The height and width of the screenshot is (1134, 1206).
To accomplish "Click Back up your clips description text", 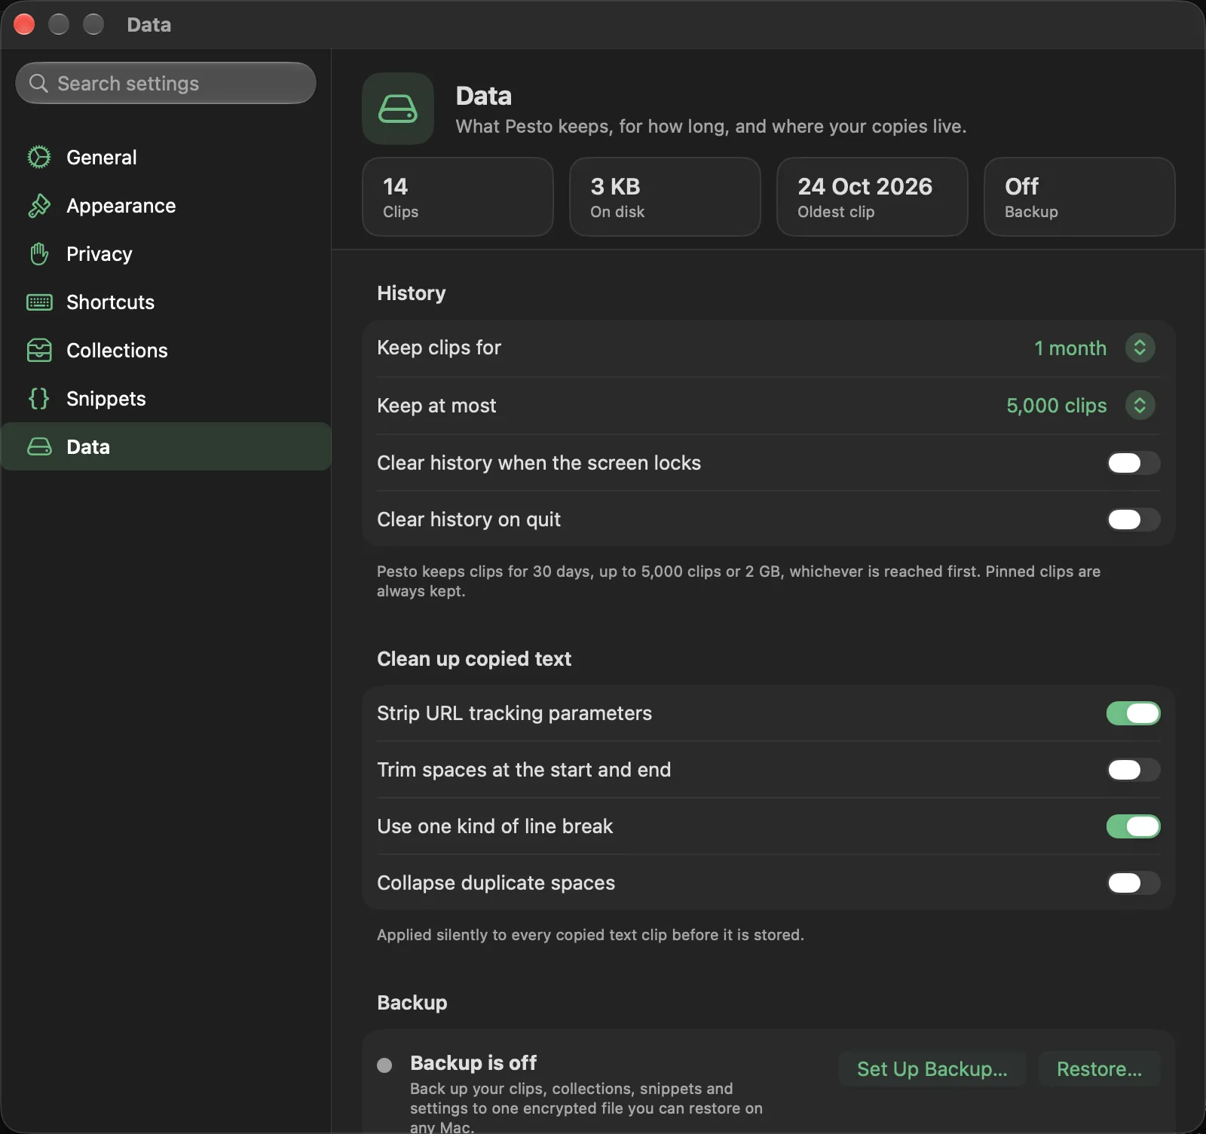I will (586, 1108).
